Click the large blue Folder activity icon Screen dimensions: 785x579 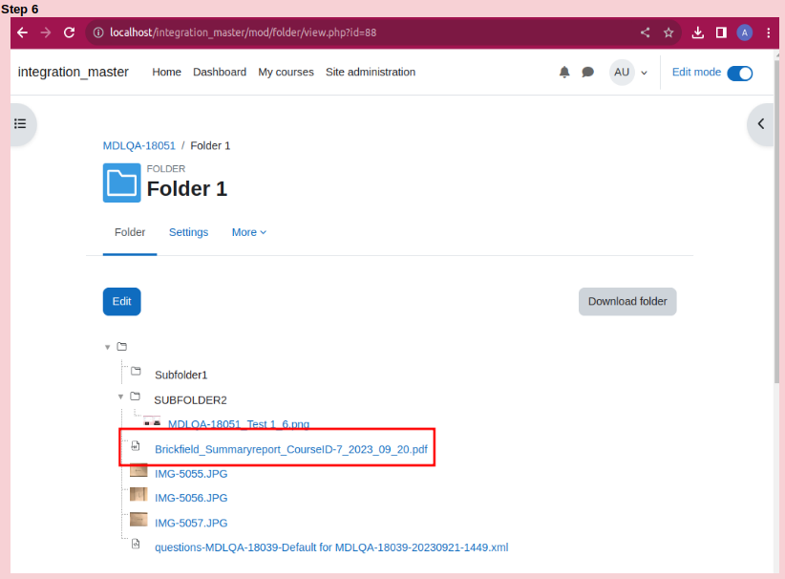121,182
